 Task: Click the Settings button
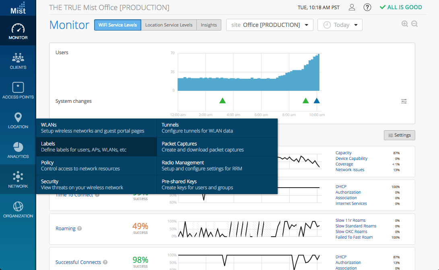point(399,135)
